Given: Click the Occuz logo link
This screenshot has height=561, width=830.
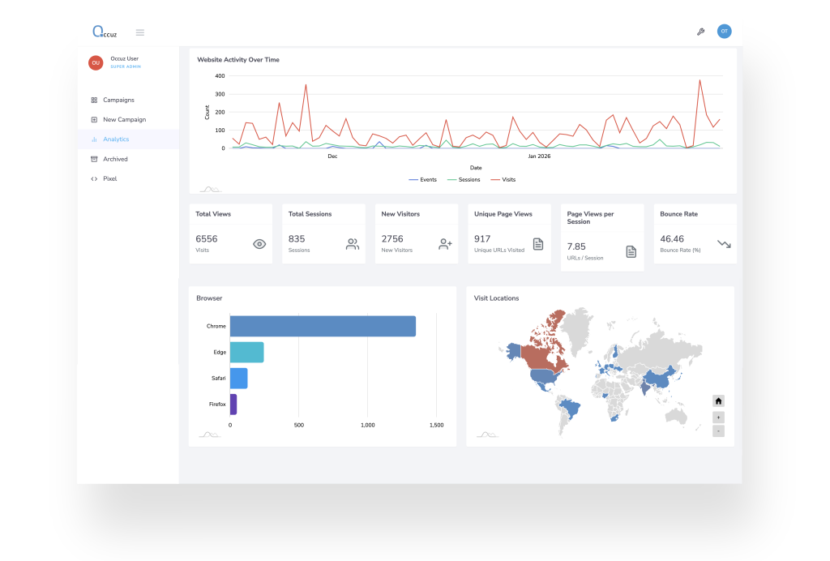Looking at the screenshot, I should (104, 31).
